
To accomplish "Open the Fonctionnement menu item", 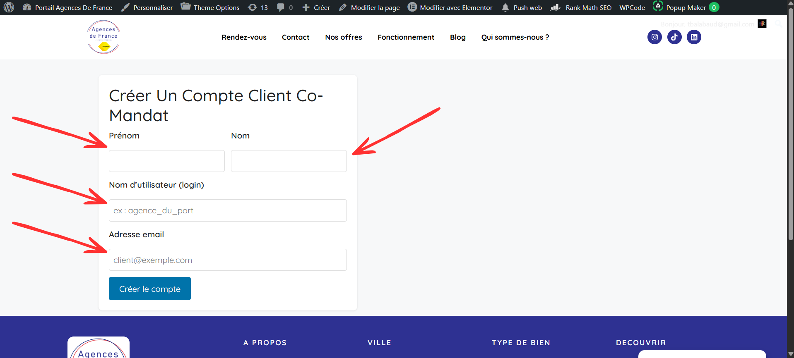I will click(x=406, y=37).
